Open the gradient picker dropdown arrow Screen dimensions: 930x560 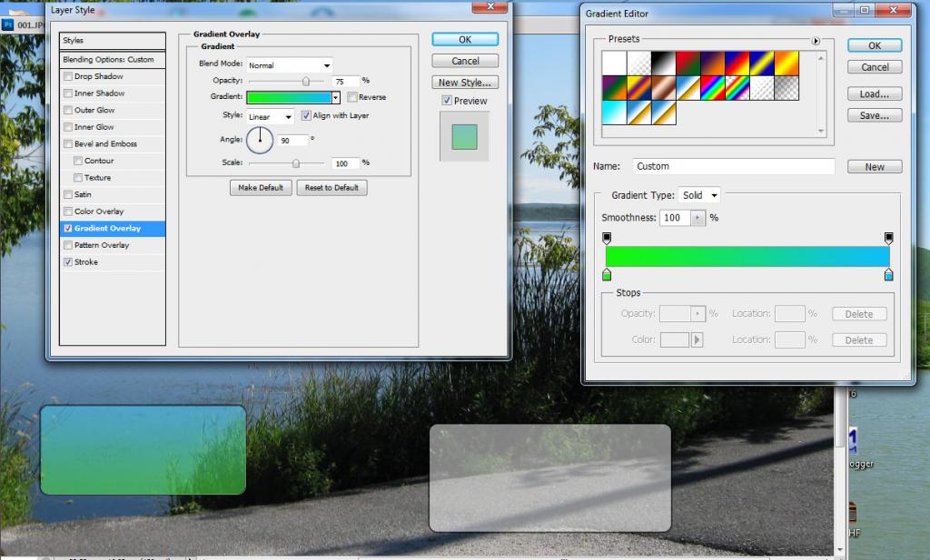336,97
